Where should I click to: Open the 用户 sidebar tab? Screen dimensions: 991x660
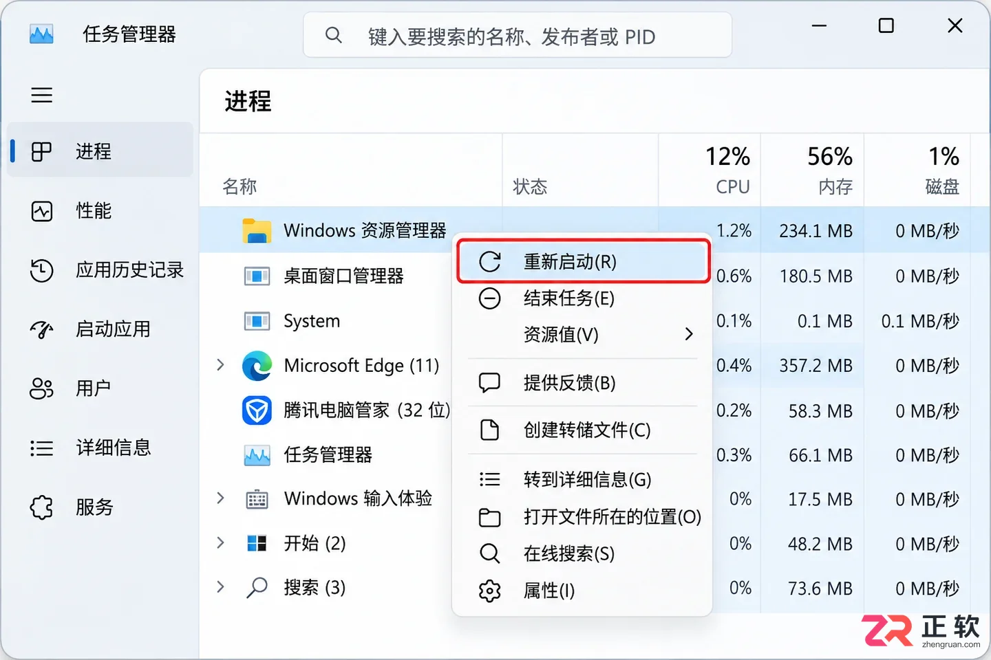tap(100, 388)
